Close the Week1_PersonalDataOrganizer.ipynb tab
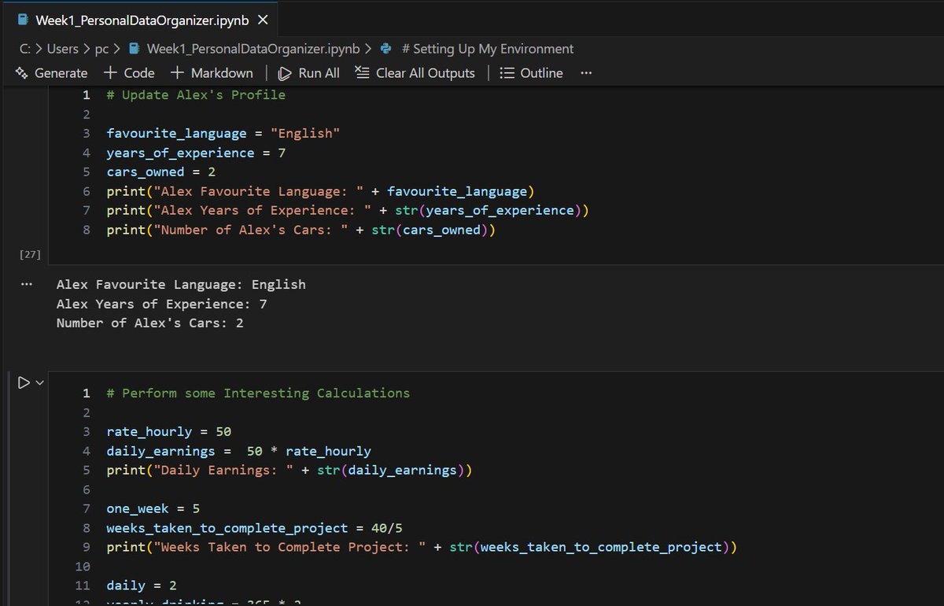The height and width of the screenshot is (606, 944). tap(263, 20)
